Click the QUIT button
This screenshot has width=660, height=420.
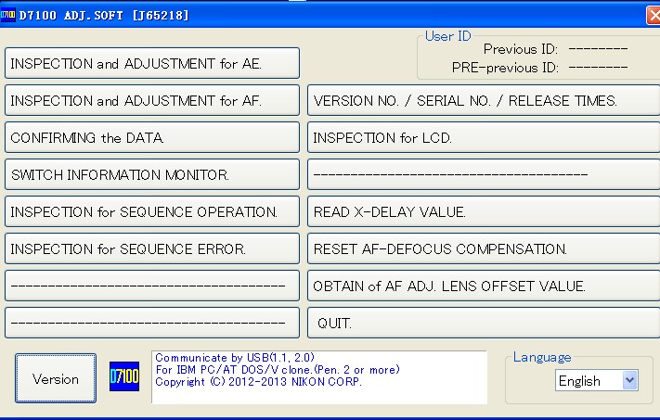point(484,323)
